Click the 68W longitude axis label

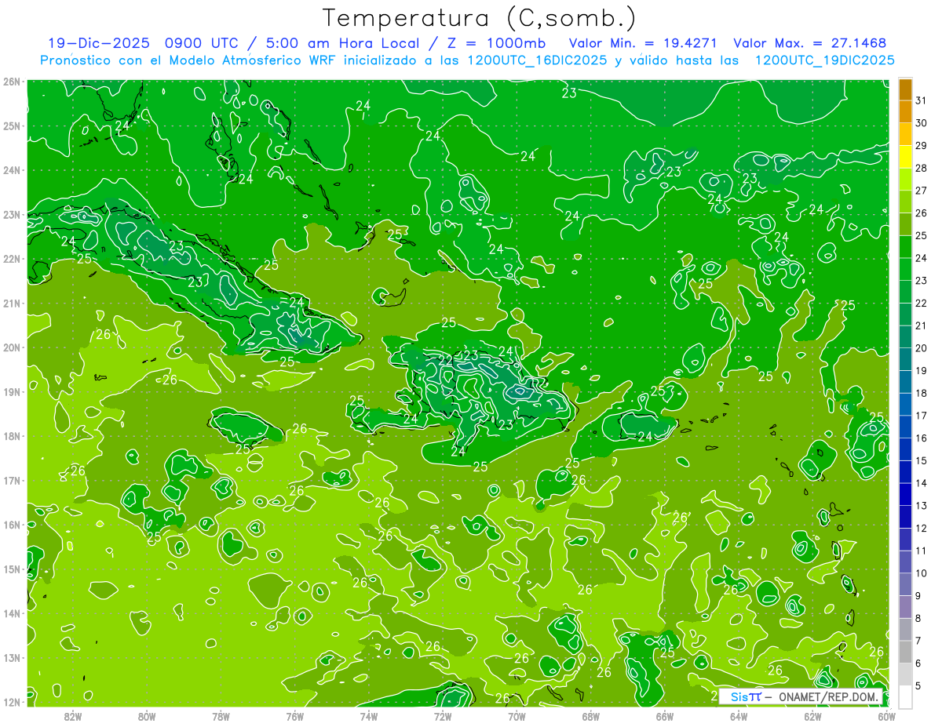pyautogui.click(x=590, y=716)
